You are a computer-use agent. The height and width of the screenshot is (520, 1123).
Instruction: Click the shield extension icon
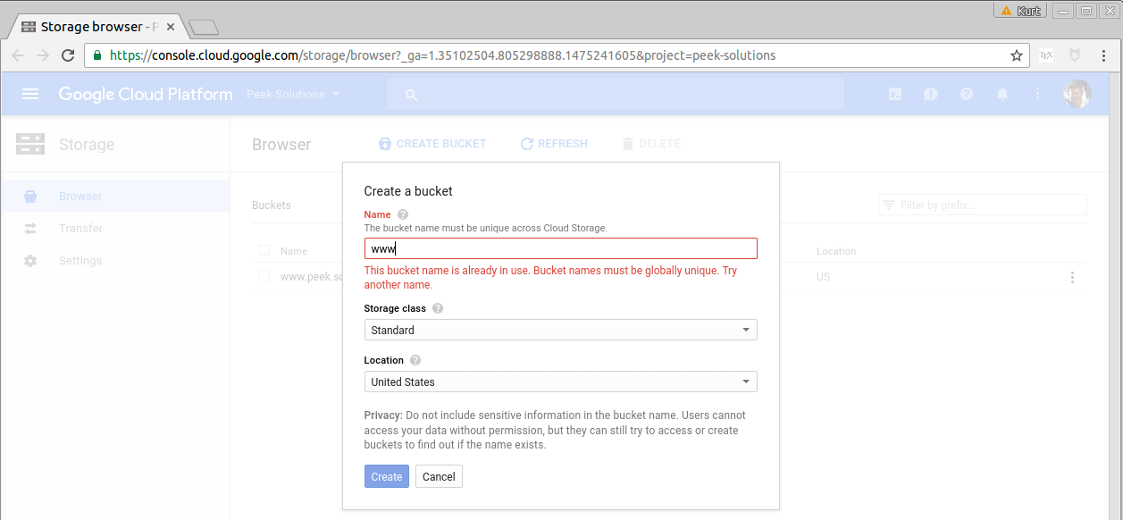1076,55
